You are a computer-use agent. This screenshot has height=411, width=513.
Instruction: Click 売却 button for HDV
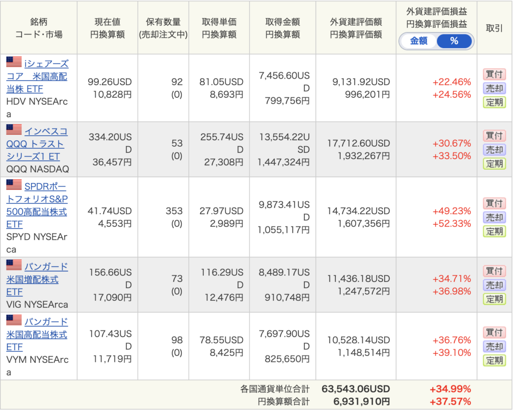(494, 88)
